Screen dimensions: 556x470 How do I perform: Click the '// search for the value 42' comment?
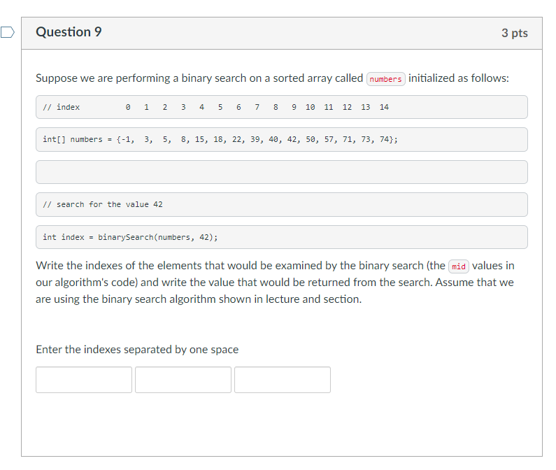(282, 204)
